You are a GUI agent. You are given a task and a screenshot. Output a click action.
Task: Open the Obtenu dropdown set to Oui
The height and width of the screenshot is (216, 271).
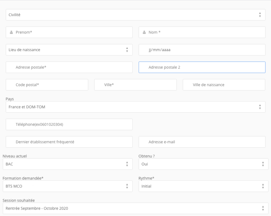coord(203,164)
